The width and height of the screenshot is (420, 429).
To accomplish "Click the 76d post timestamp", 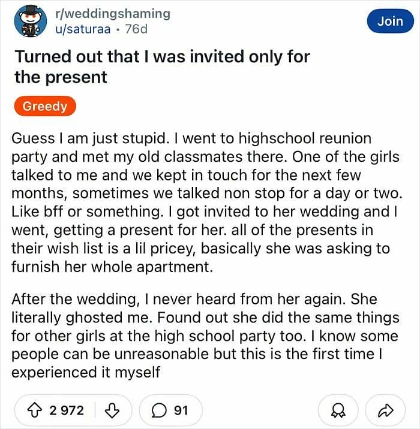I will tap(136, 29).
